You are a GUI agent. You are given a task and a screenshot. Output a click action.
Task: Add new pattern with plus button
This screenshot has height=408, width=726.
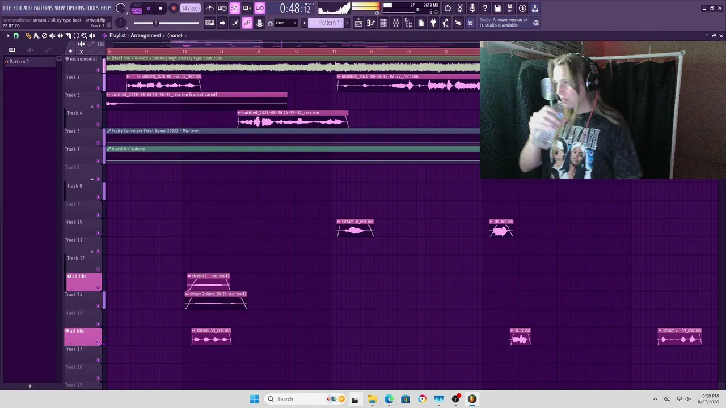click(x=347, y=23)
